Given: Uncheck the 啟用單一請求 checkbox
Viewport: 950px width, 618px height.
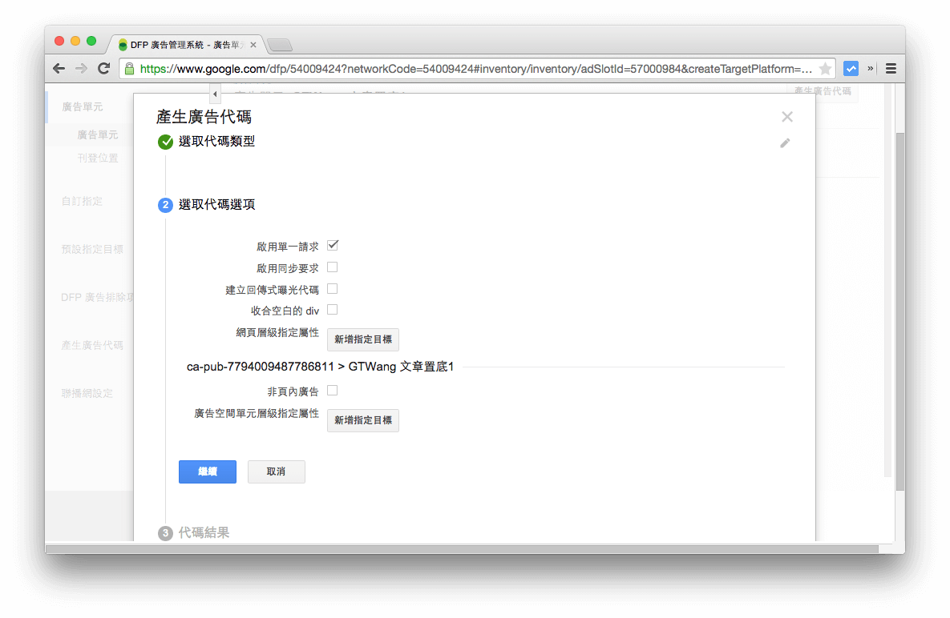Looking at the screenshot, I should pos(332,247).
